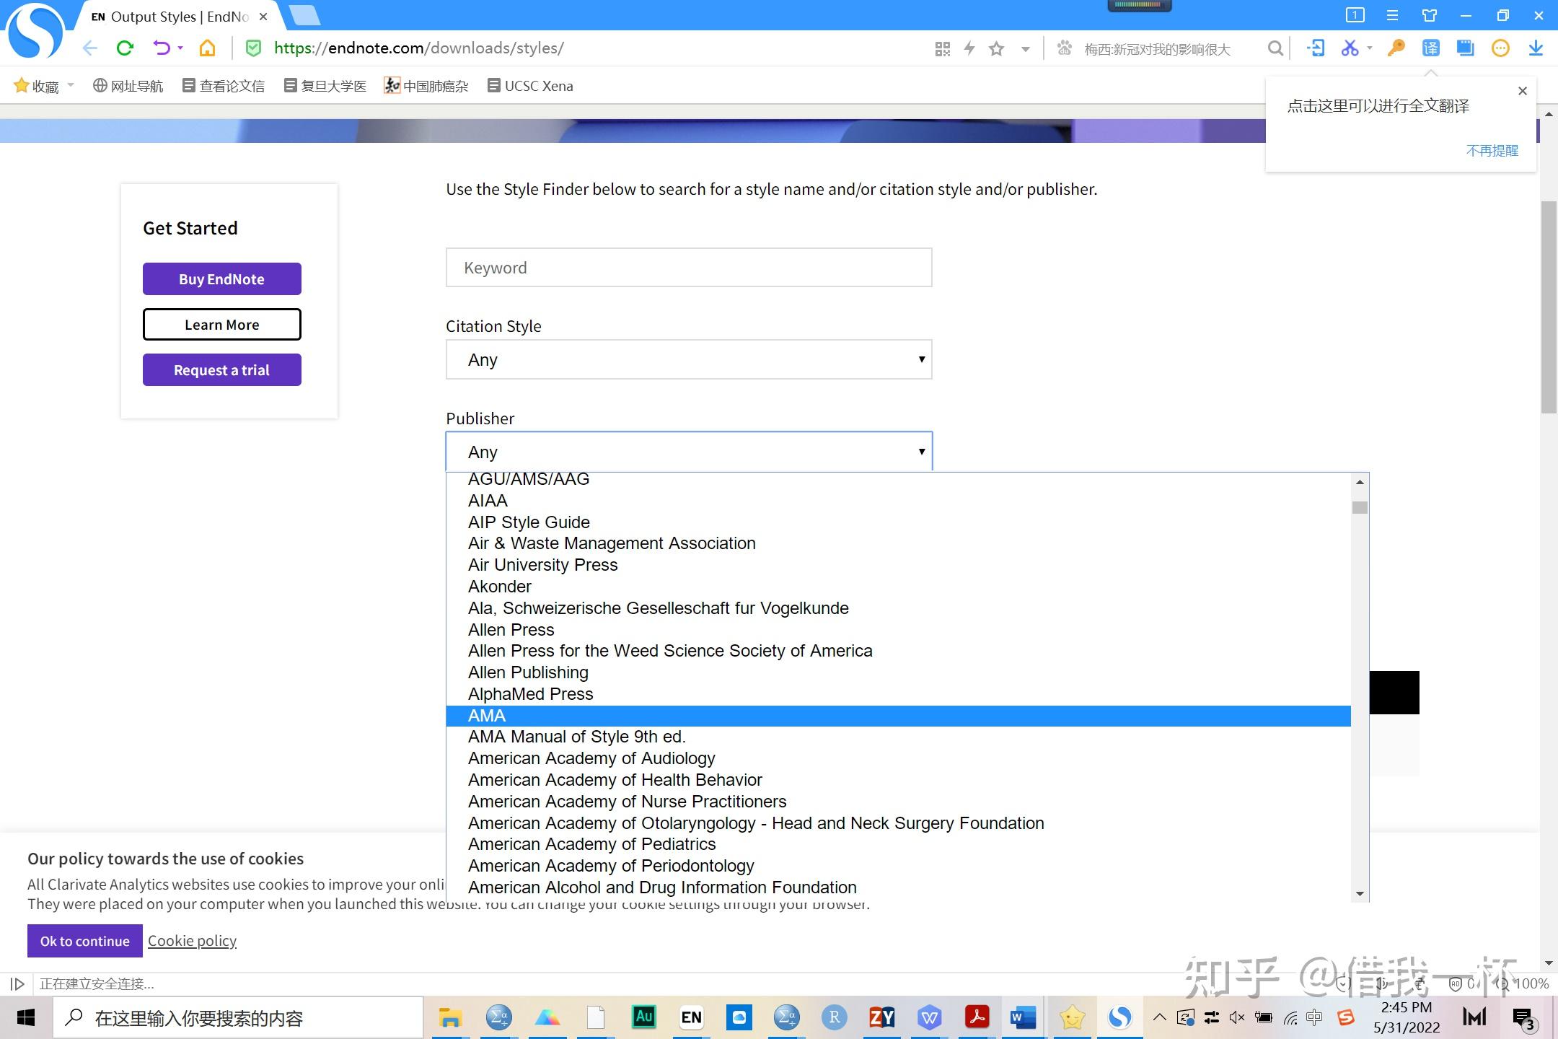Image resolution: width=1558 pixels, height=1039 pixels.
Task: Open the QR code grid icon
Action: [x=942, y=49]
